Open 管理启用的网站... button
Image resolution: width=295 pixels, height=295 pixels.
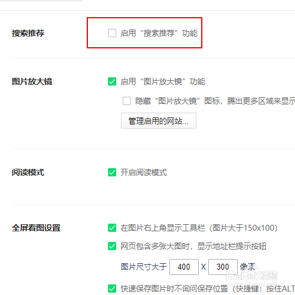[x=159, y=120]
